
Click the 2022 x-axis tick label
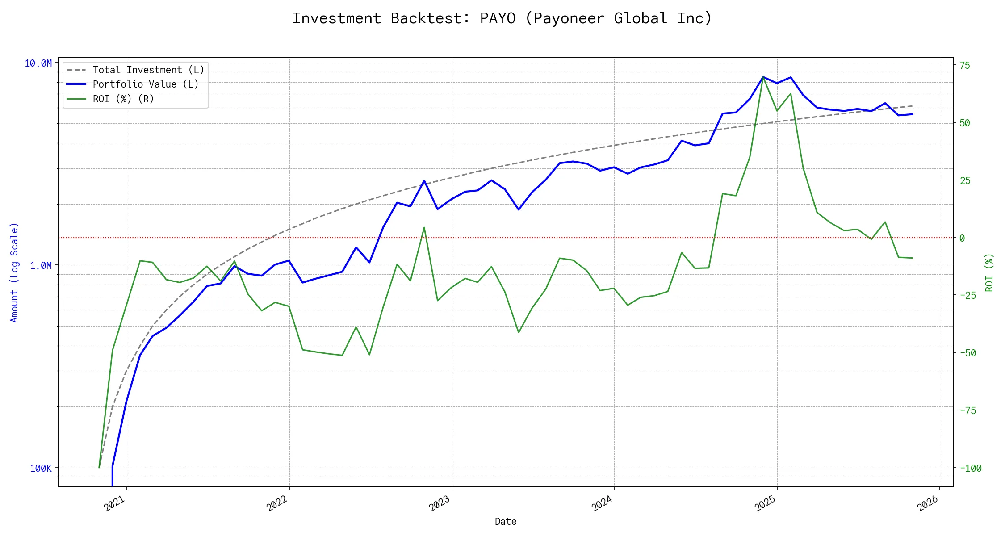277,503
